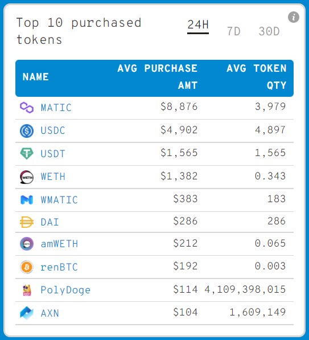Click the USDT Tether icon
The height and width of the screenshot is (340, 309).
tap(27, 154)
